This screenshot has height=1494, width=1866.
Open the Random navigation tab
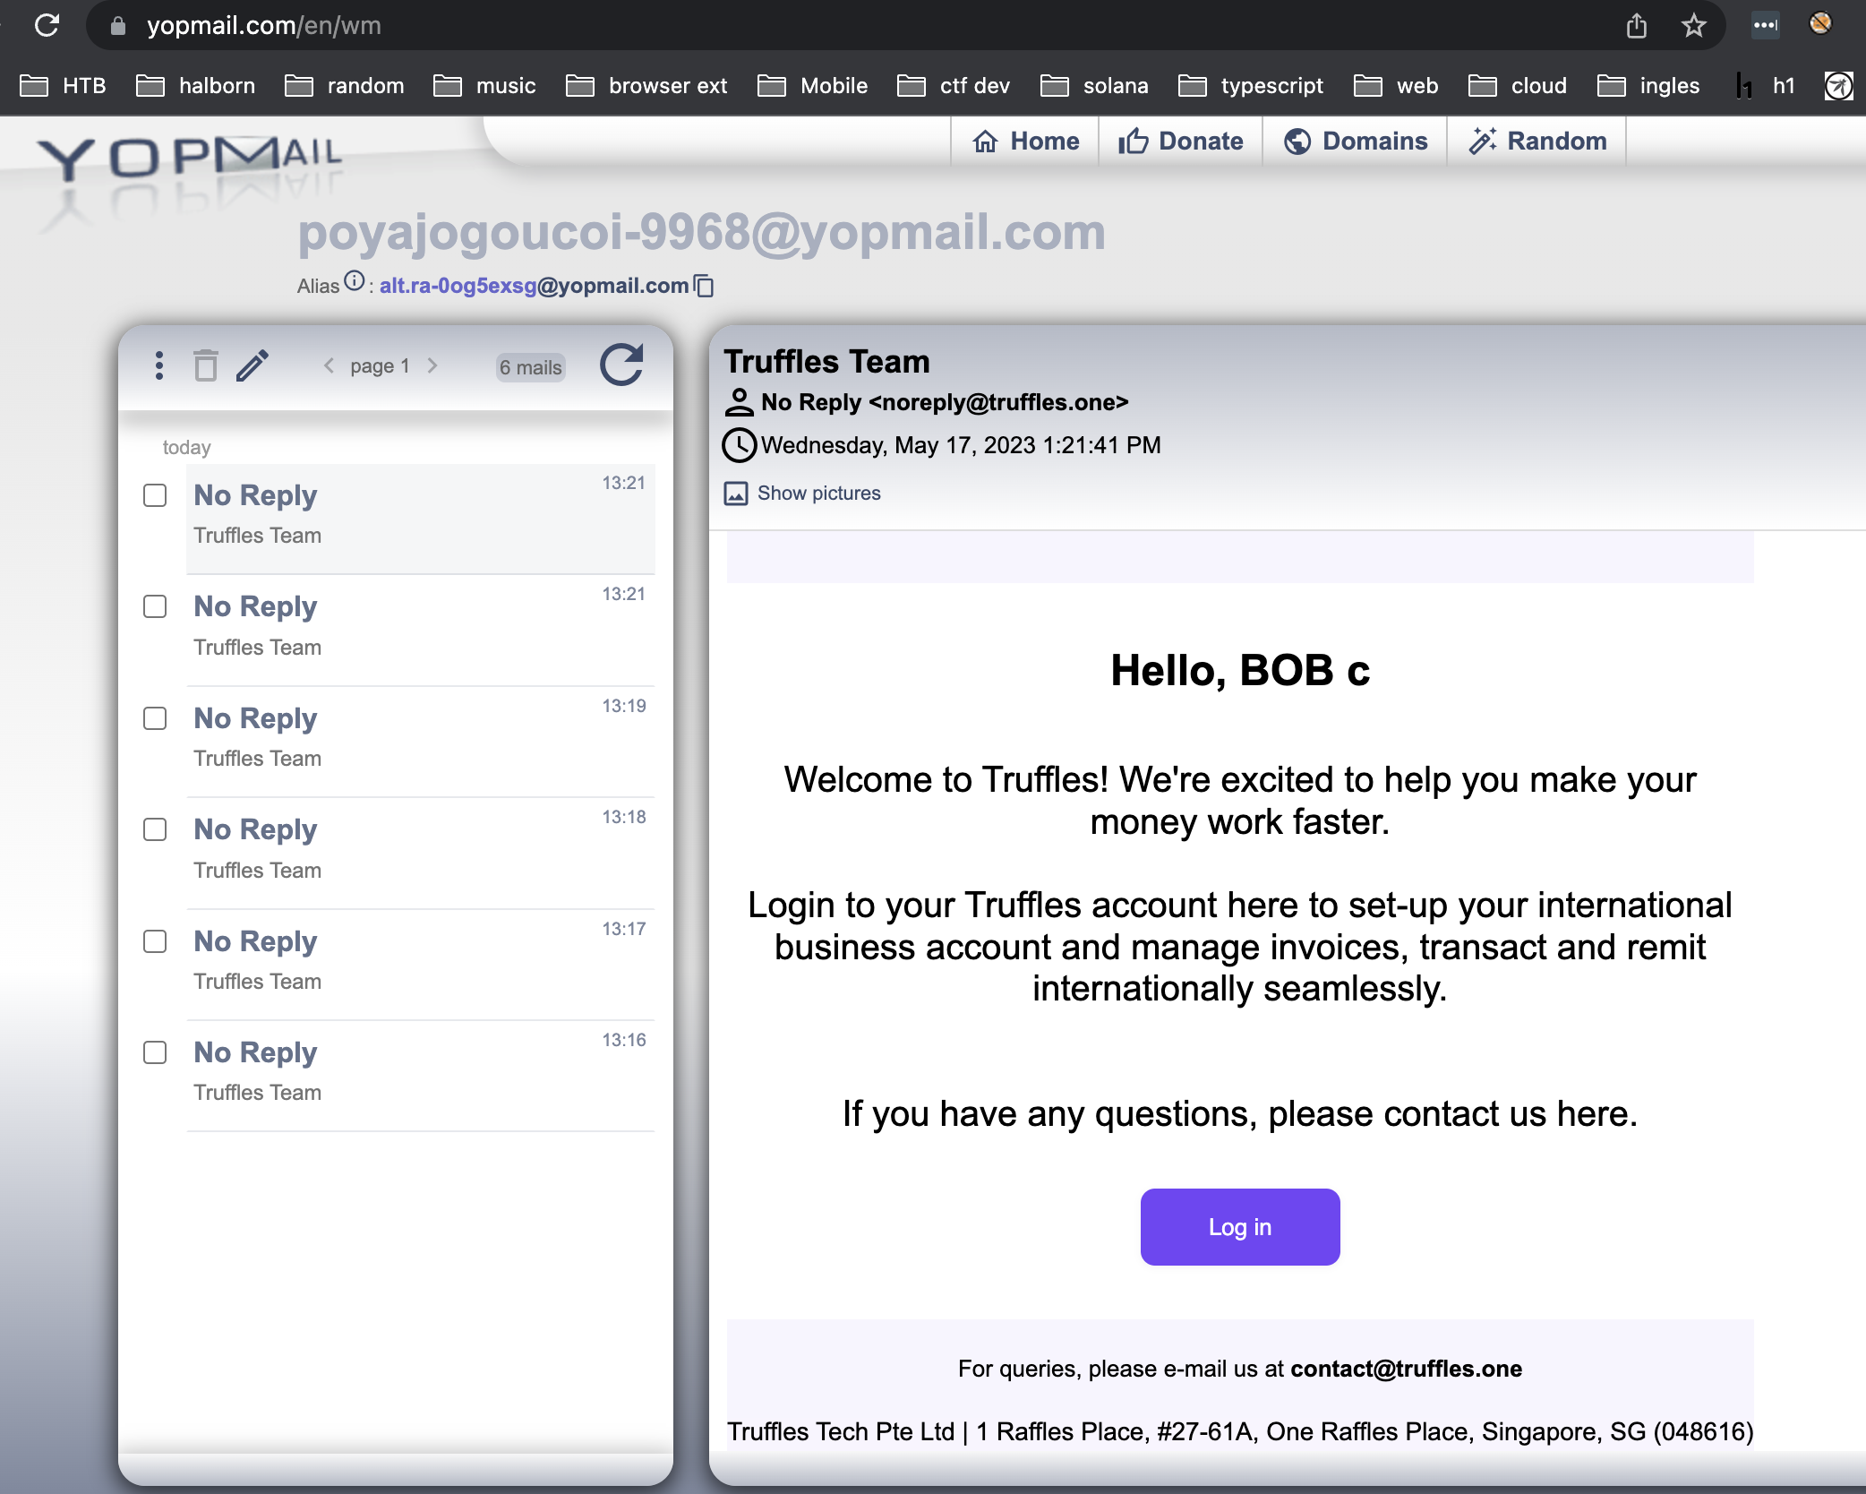point(1536,142)
